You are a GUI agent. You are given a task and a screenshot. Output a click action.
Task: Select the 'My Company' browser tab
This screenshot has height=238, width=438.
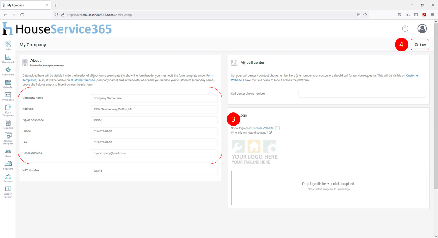coord(26,5)
